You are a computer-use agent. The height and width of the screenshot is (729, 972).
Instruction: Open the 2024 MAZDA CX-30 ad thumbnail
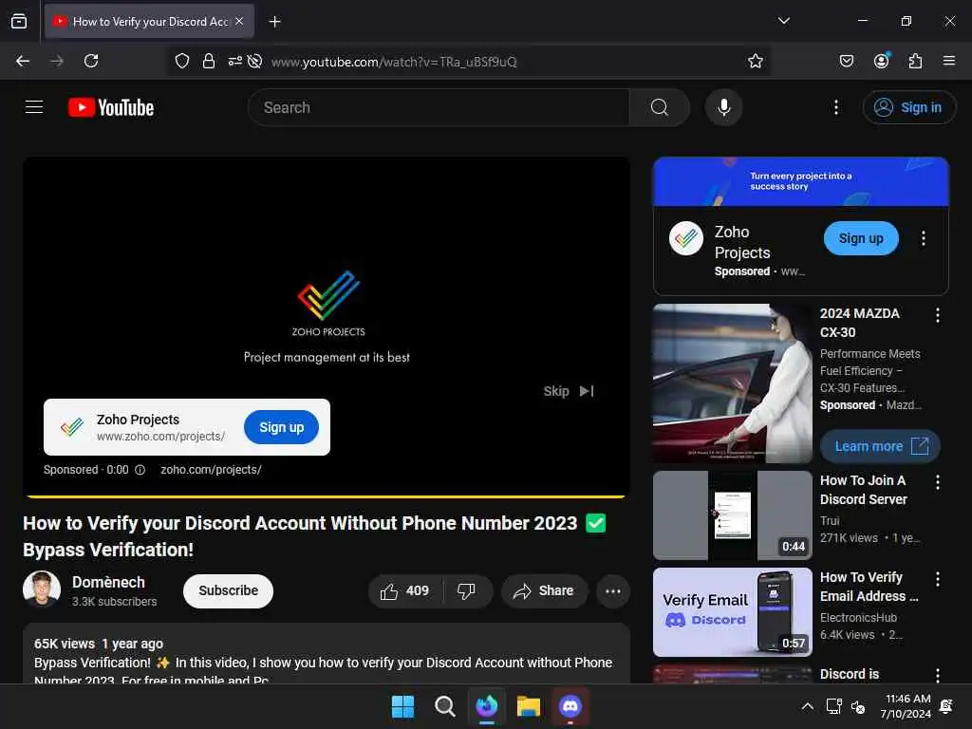point(733,383)
